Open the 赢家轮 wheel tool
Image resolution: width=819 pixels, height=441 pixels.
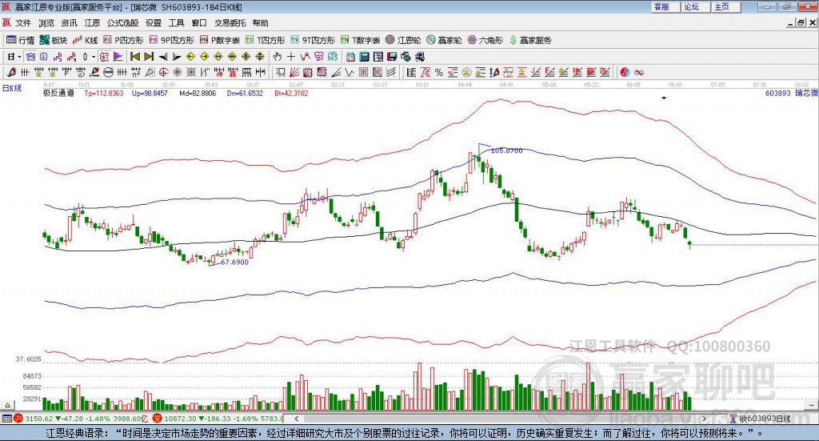point(444,40)
